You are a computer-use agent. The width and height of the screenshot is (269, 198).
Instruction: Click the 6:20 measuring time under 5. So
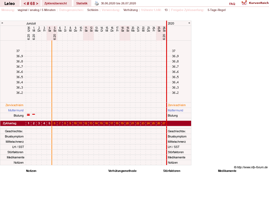coord(55,37)
